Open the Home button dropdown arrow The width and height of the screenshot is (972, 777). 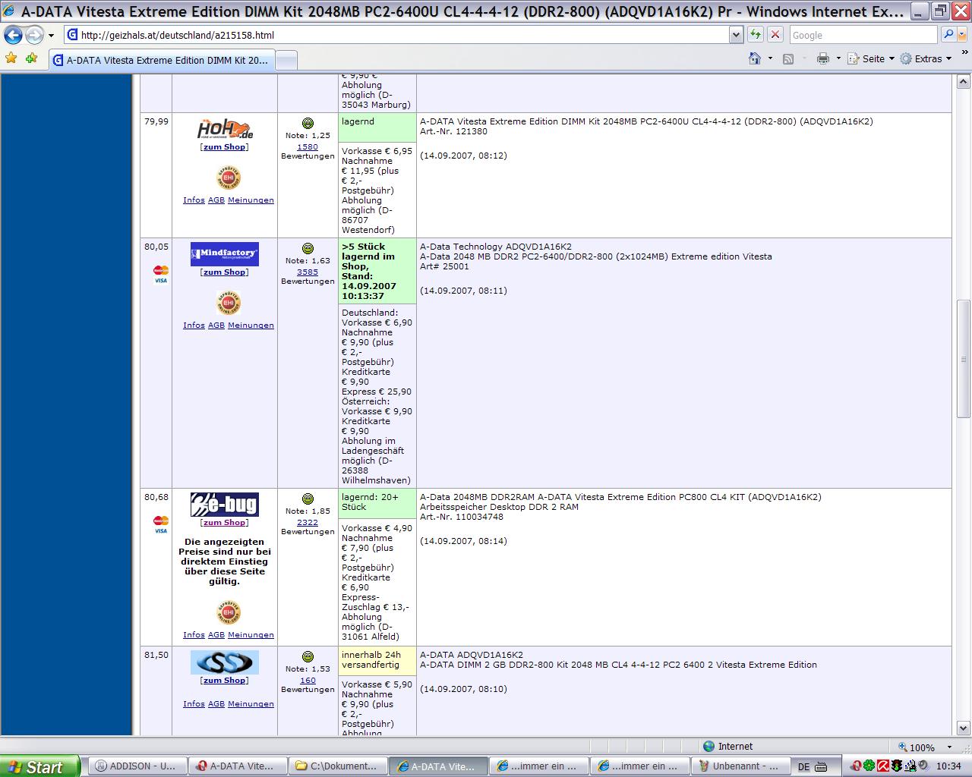point(770,58)
